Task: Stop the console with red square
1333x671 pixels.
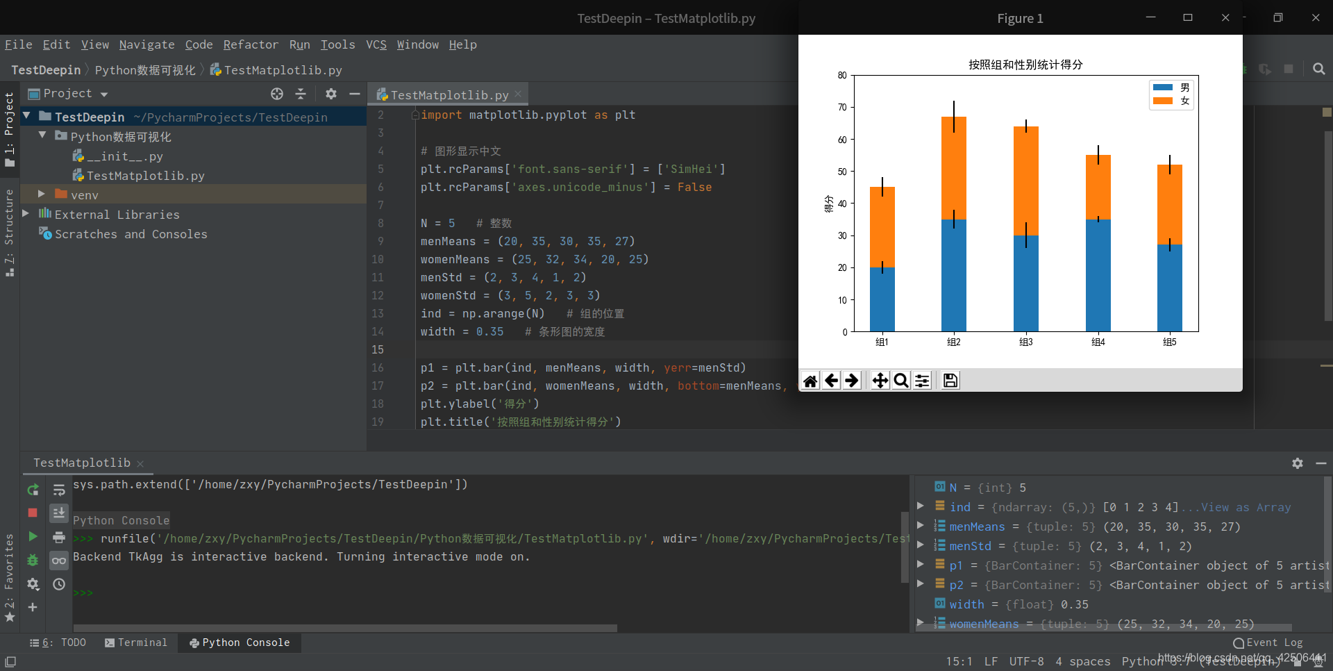Action: (x=33, y=513)
